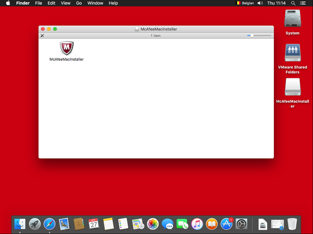
Task: Click the disk proxy icon in the window title
Action: 137,29
